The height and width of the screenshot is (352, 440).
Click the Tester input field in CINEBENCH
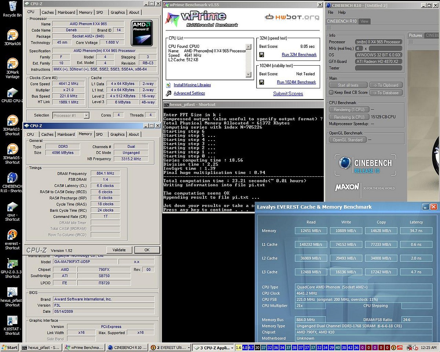point(378,68)
